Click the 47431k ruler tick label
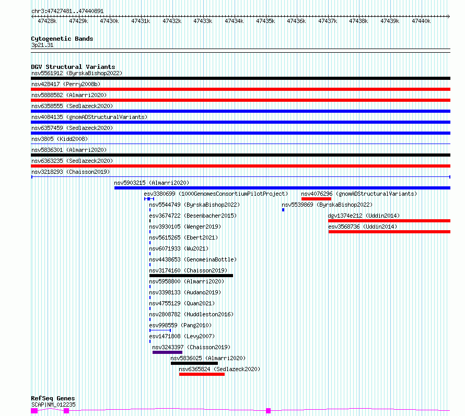 coord(141,21)
